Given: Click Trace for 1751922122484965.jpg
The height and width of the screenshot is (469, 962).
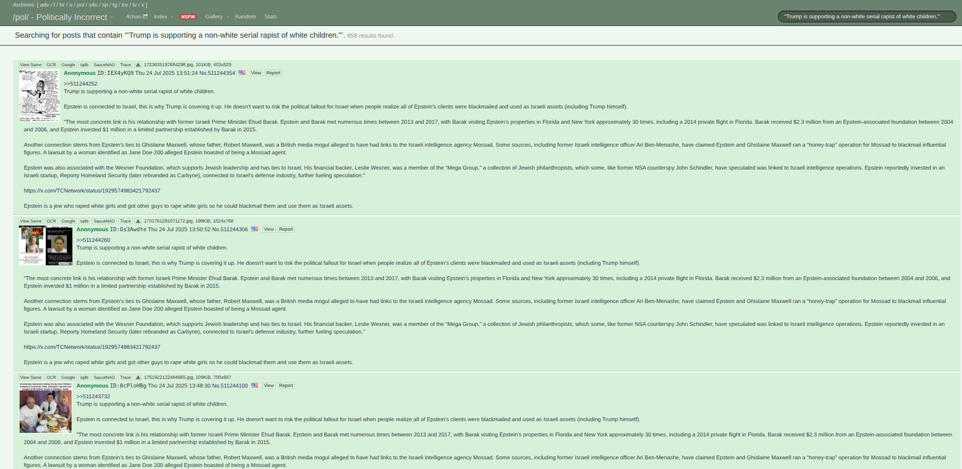Looking at the screenshot, I should click(125, 377).
